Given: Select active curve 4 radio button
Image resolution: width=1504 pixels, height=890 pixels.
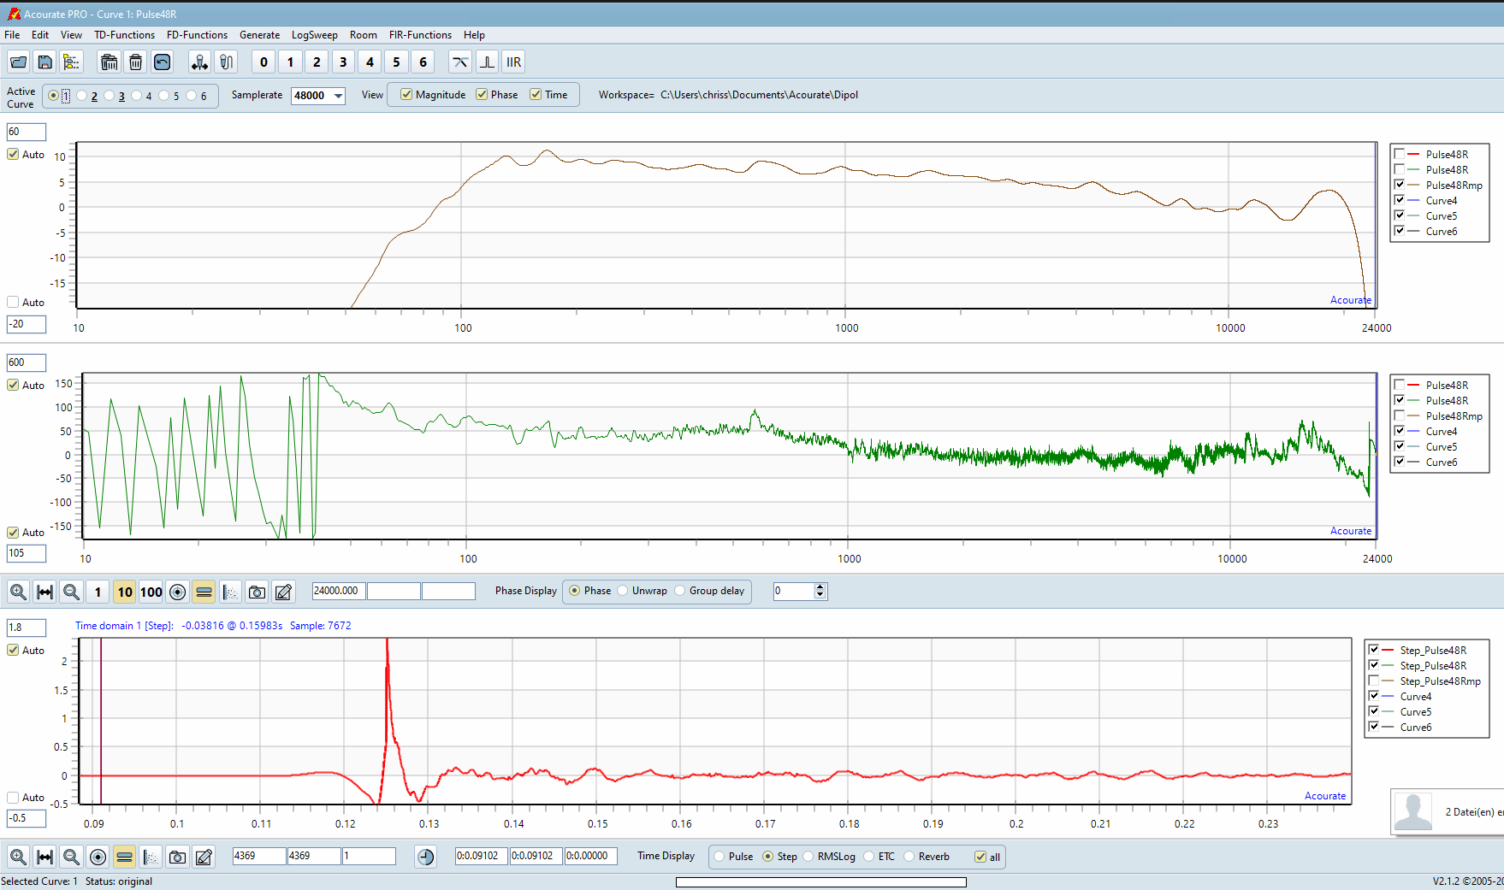Looking at the screenshot, I should pos(136,96).
